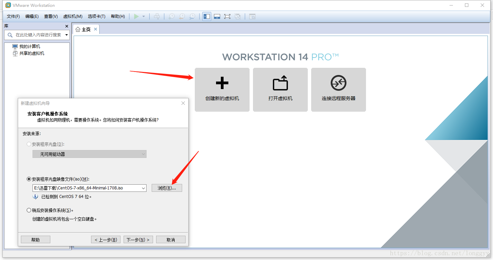Image resolution: width=493 pixels, height=260 pixels.
Task: Open the 文件(F) menu
Action: [x=13, y=16]
